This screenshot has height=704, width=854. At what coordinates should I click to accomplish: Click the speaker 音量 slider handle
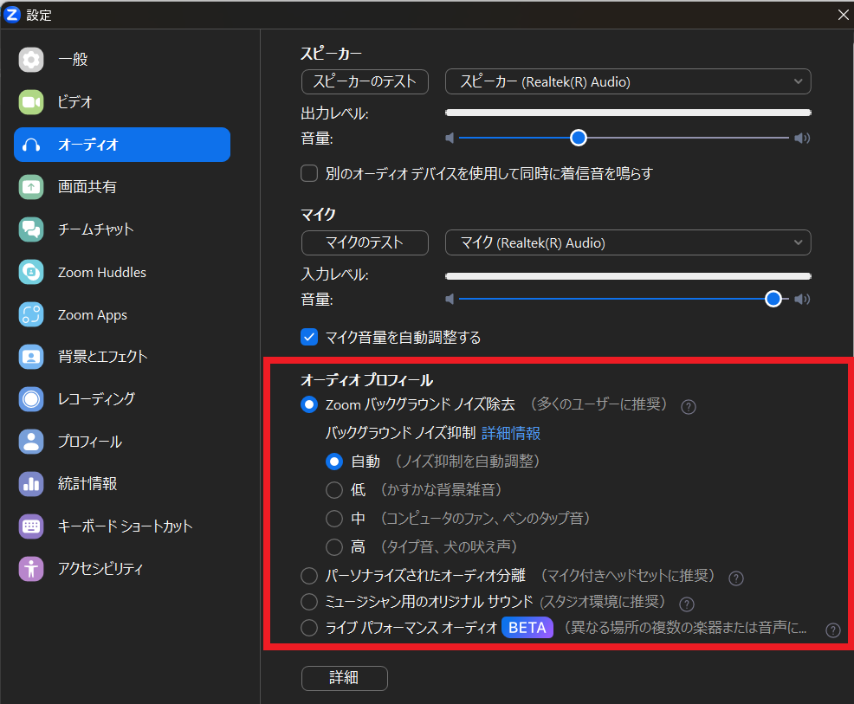point(579,138)
